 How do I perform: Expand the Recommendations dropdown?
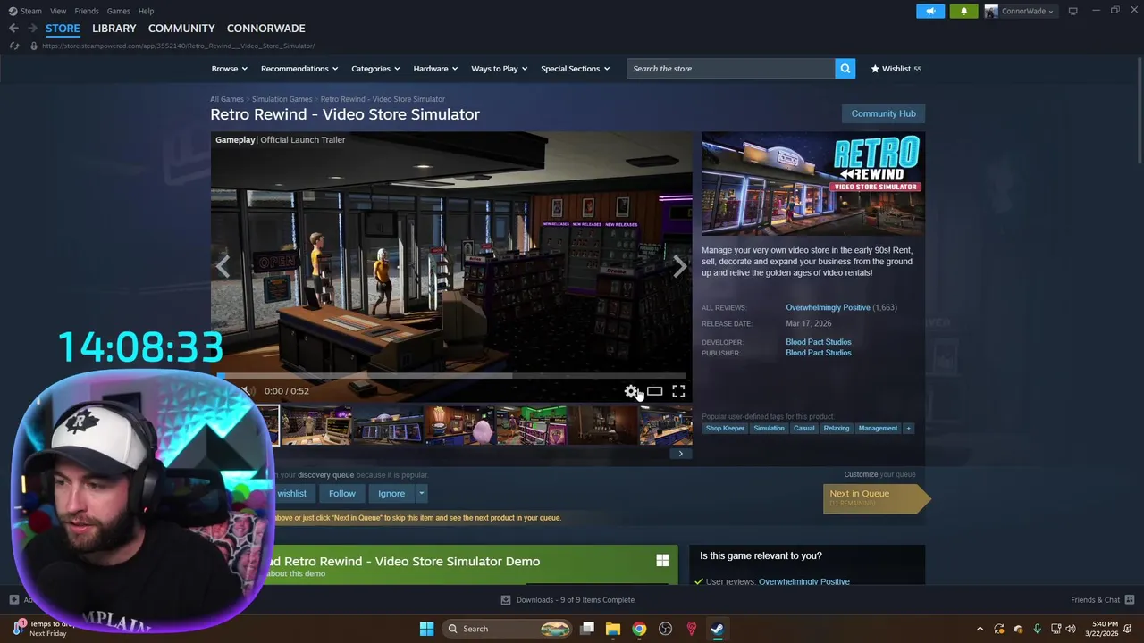299,69
